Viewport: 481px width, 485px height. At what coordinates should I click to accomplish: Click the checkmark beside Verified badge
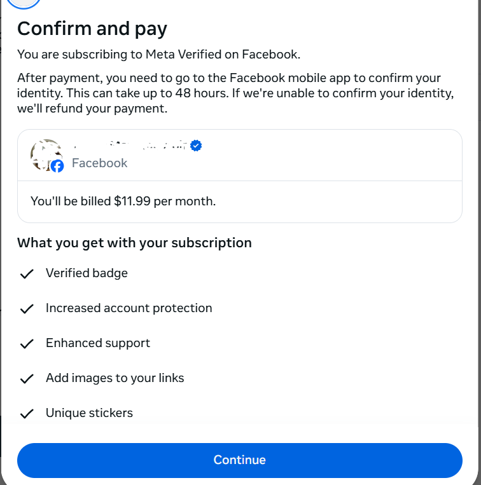click(x=27, y=274)
